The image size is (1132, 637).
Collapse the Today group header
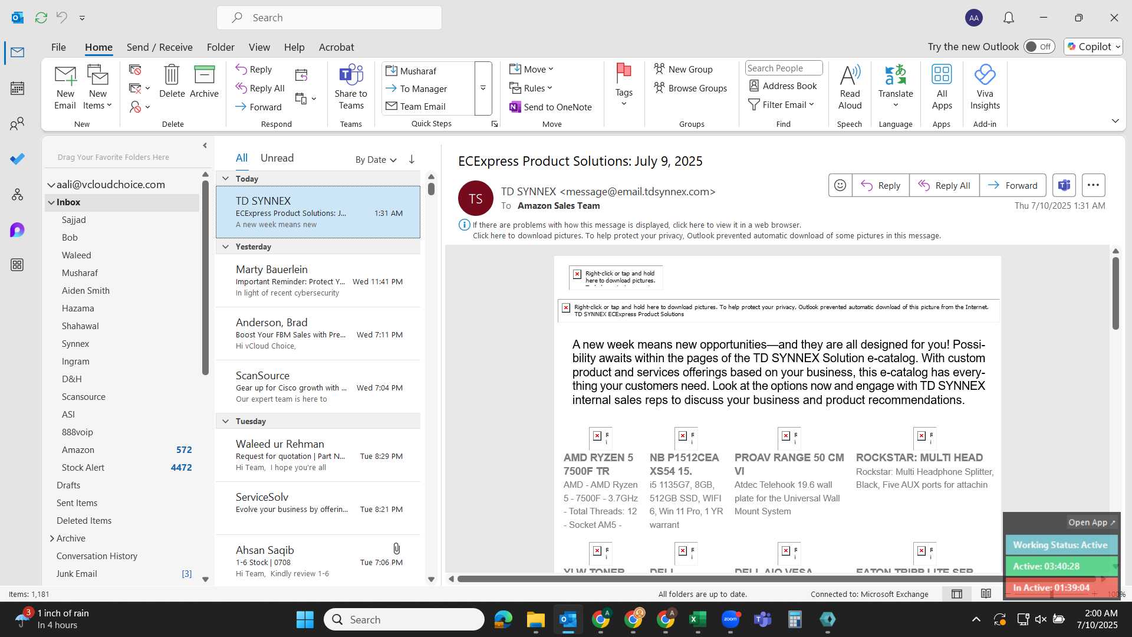(225, 178)
